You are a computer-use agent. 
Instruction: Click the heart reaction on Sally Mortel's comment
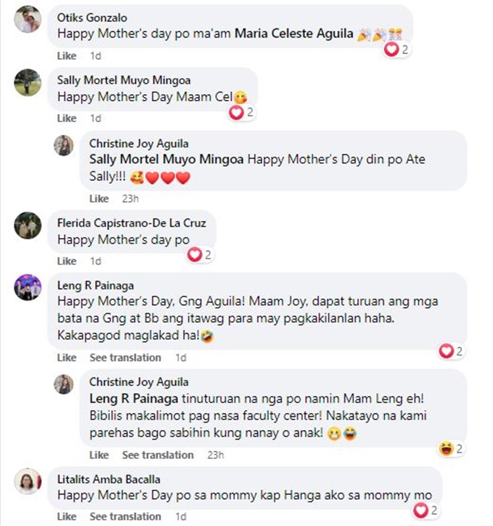coord(241,112)
